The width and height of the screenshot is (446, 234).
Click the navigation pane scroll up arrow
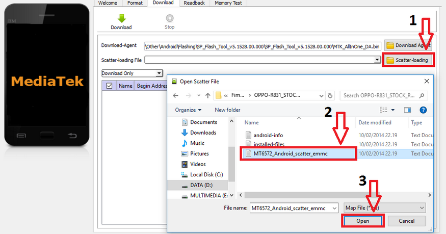(x=231, y=121)
